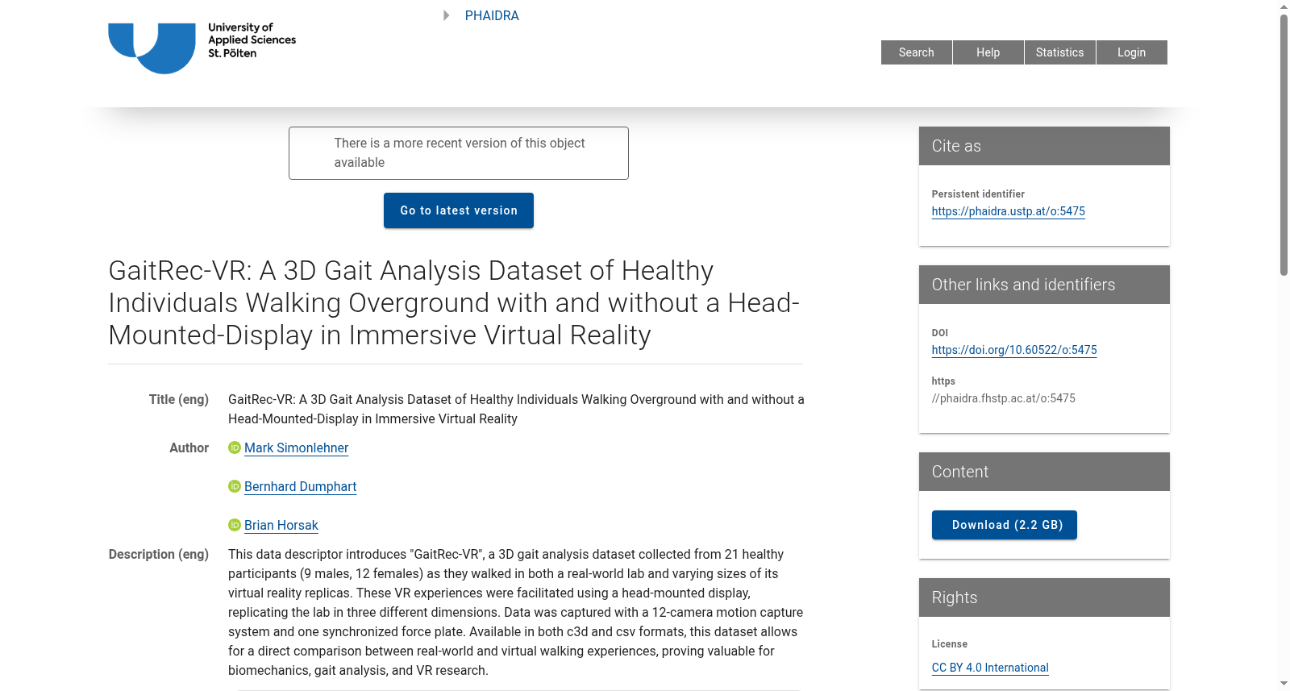Open the Login menu item
The width and height of the screenshot is (1290, 691).
click(1132, 52)
